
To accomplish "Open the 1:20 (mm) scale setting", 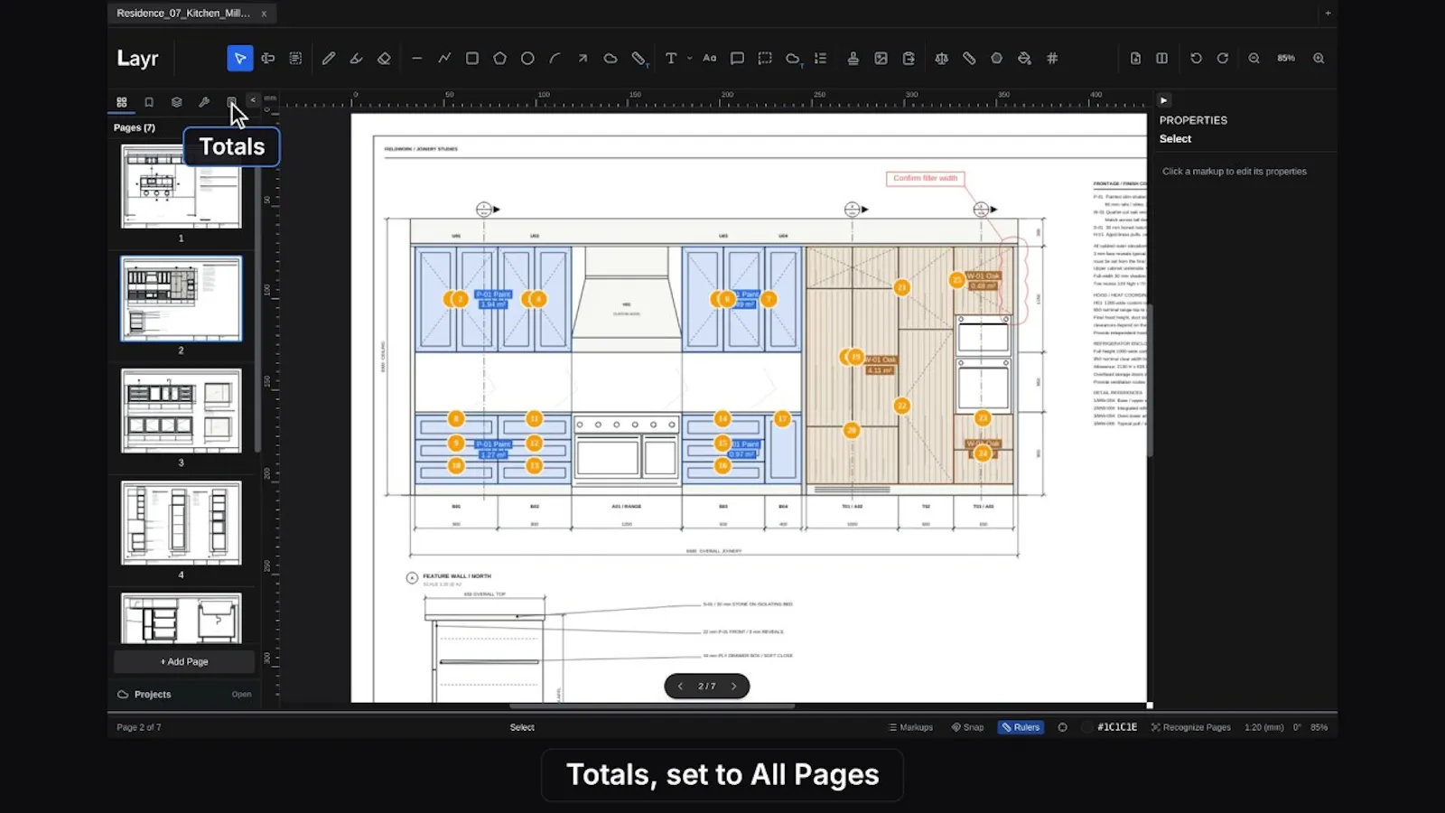I will pos(1263,727).
